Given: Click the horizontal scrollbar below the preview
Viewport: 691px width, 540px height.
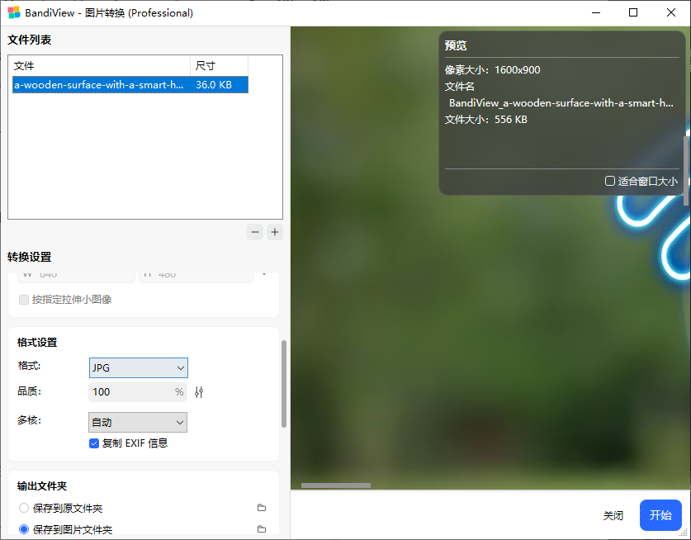Looking at the screenshot, I should pyautogui.click(x=338, y=486).
